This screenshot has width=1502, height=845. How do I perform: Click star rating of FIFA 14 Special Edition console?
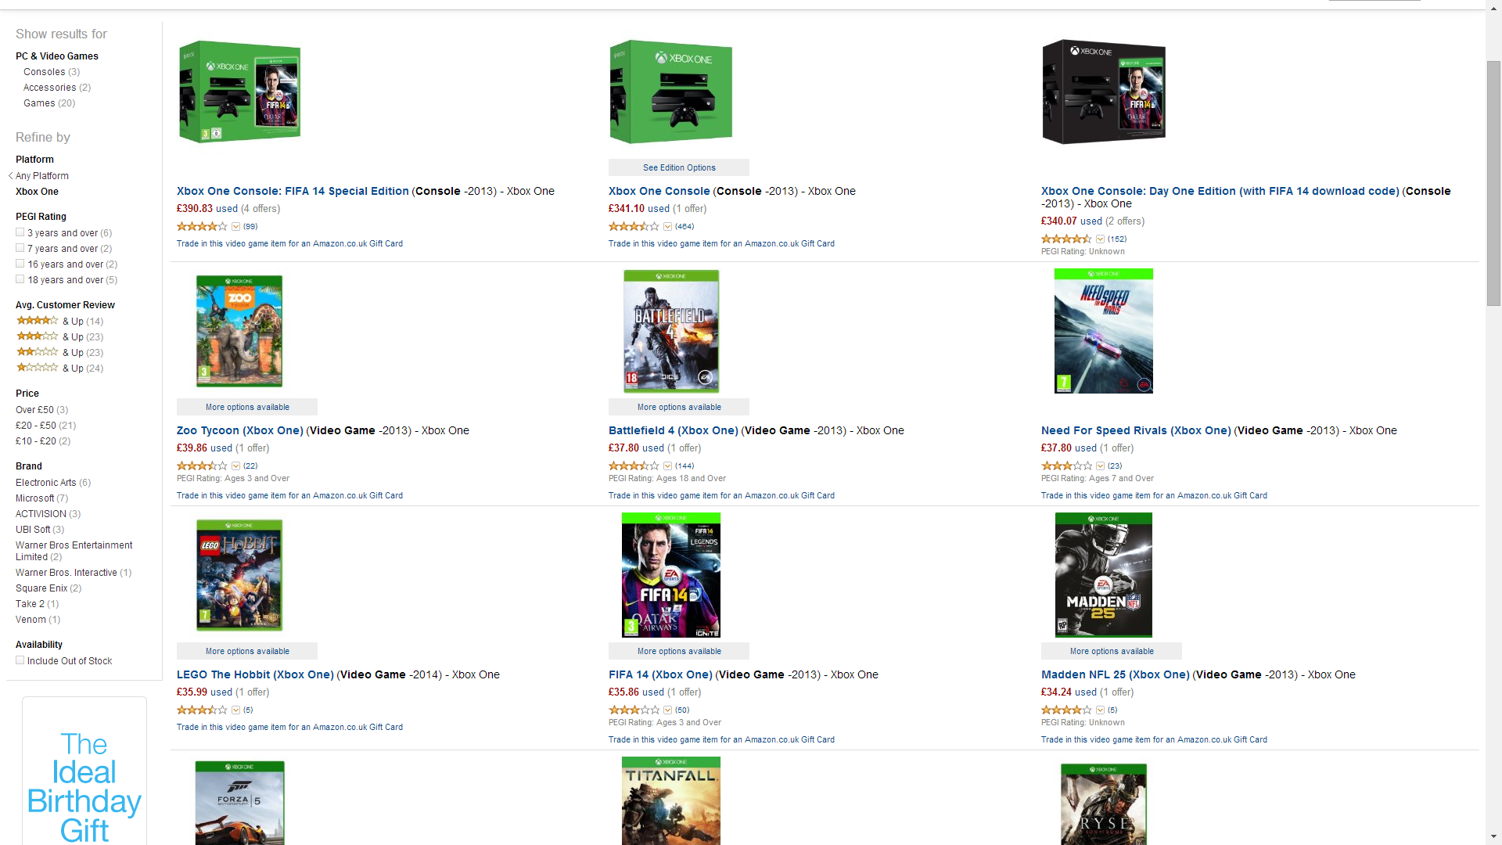pyautogui.click(x=202, y=226)
